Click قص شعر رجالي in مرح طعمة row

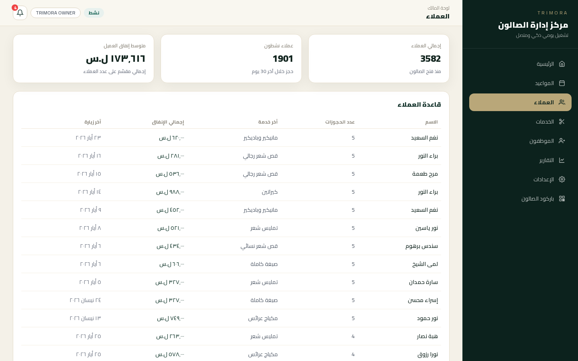(x=260, y=174)
